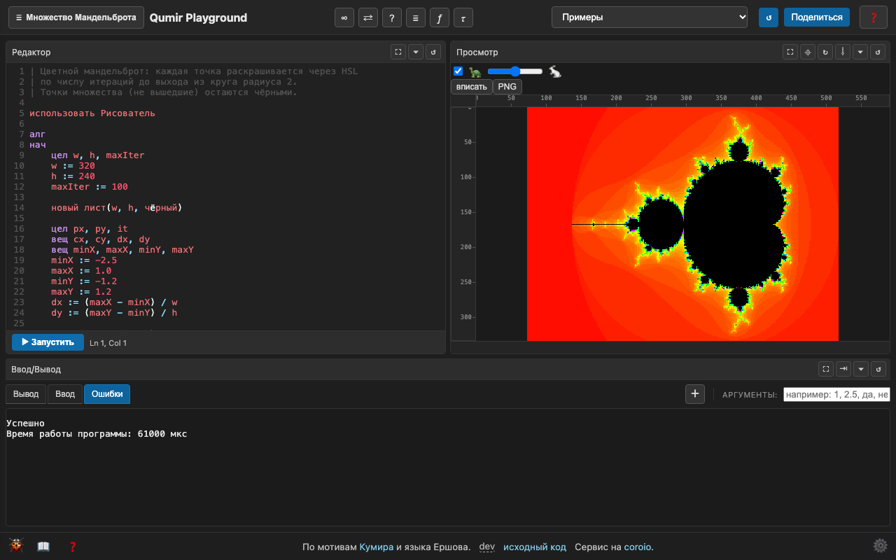Screen dimensions: 896x560
Task: Switch to the Вывод tab
Action: pyautogui.click(x=26, y=394)
